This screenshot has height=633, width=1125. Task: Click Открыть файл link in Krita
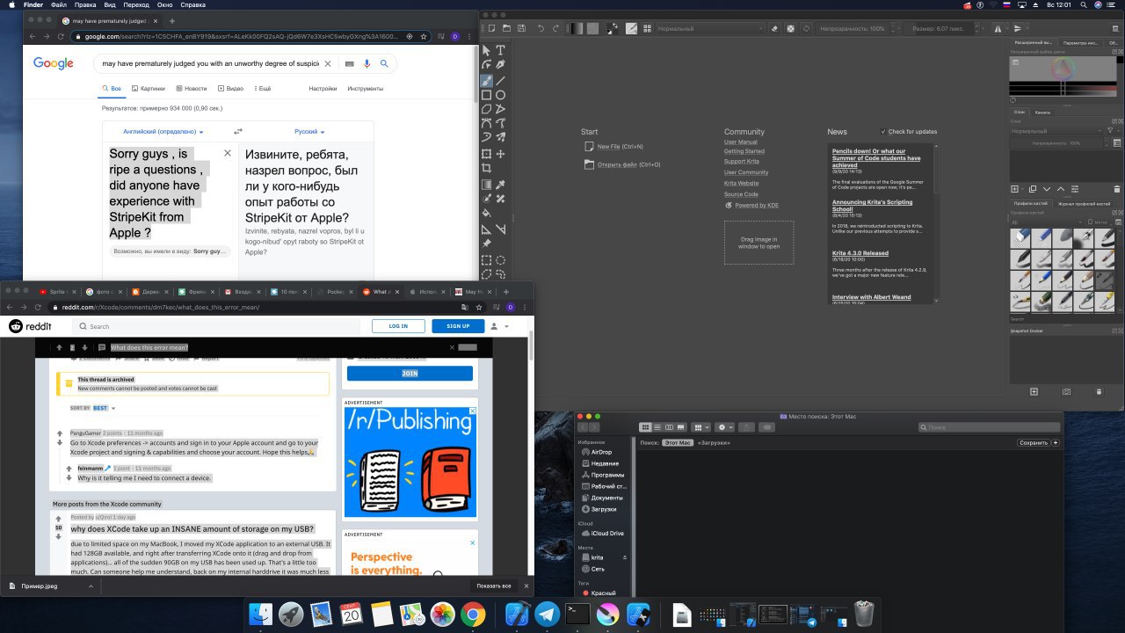click(x=616, y=164)
